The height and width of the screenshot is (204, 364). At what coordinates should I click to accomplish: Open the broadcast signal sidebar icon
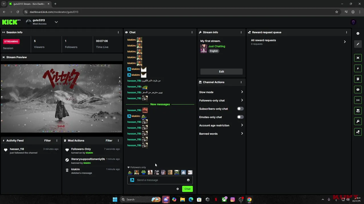pos(358,100)
